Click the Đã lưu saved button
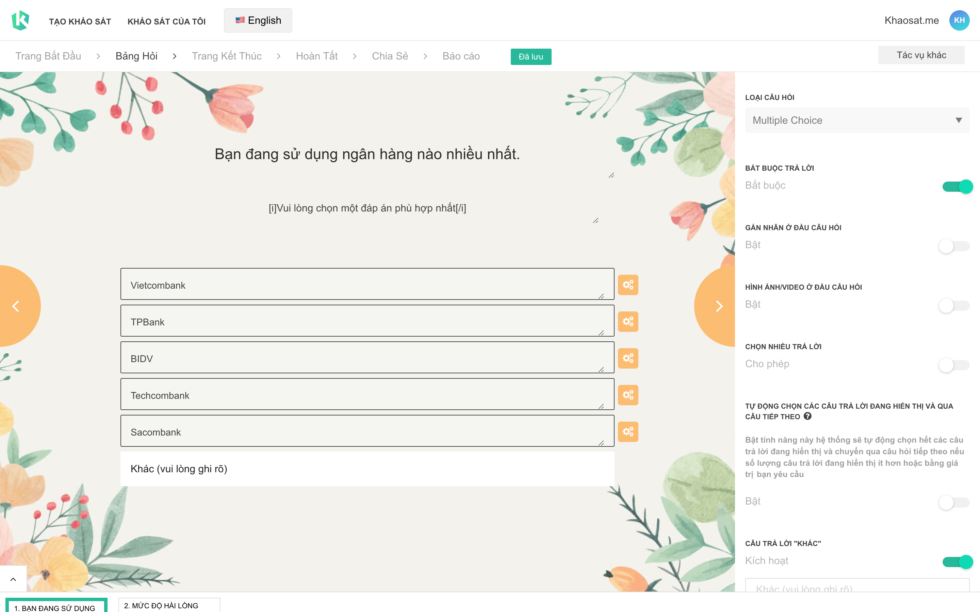980x612 pixels. coord(530,57)
